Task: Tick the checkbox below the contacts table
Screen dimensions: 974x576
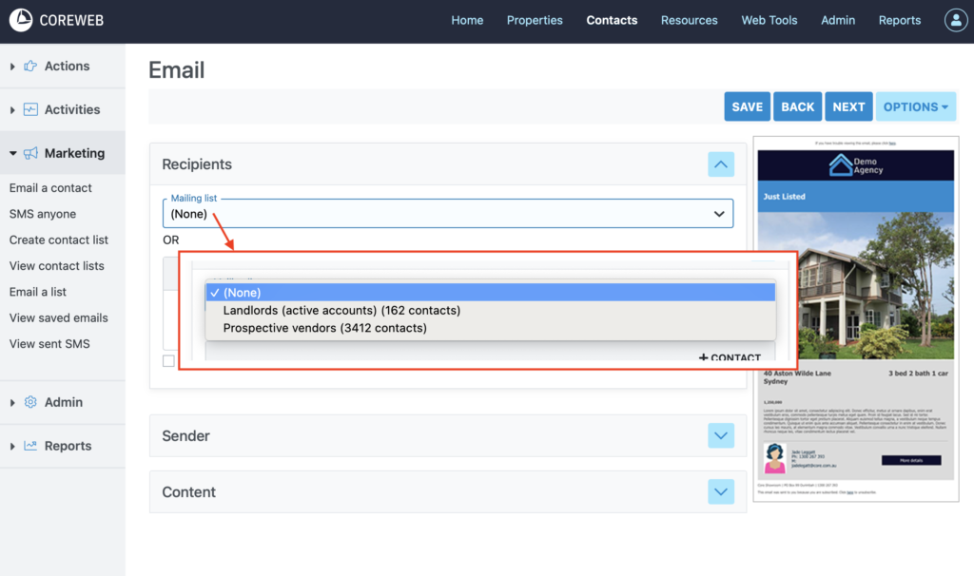Action: pyautogui.click(x=168, y=361)
